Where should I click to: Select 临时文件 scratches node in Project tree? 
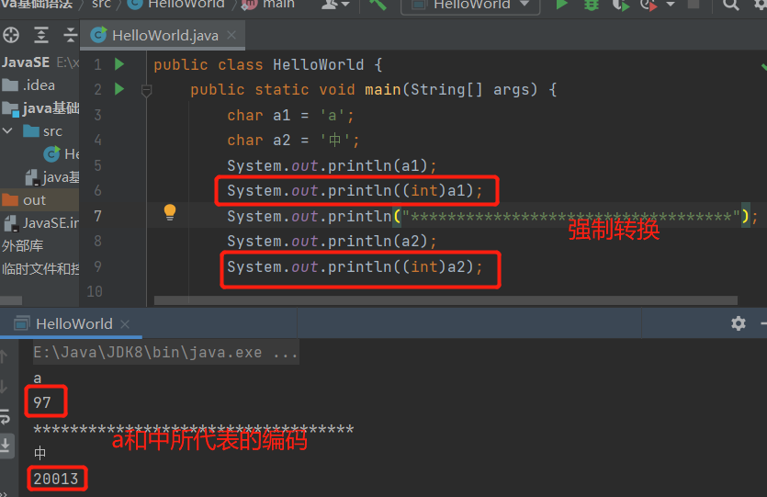point(39,268)
